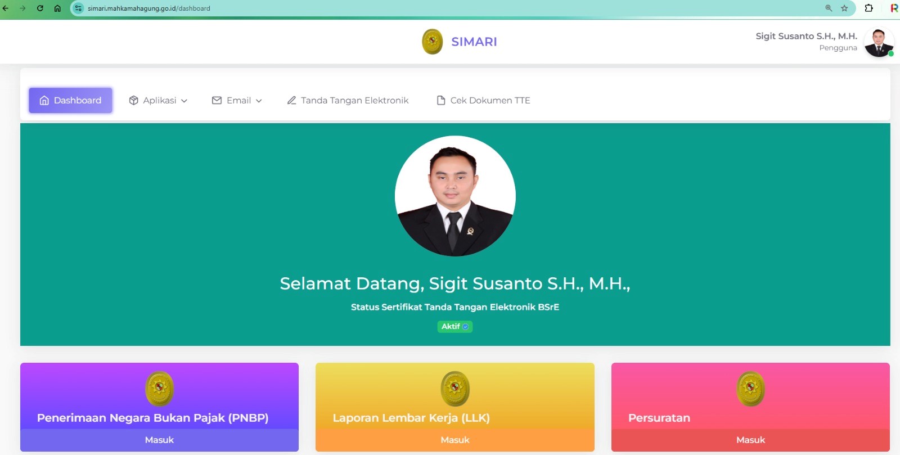This screenshot has width=900, height=455.
Task: Click the Aktif certificate status badge
Action: pos(454,327)
